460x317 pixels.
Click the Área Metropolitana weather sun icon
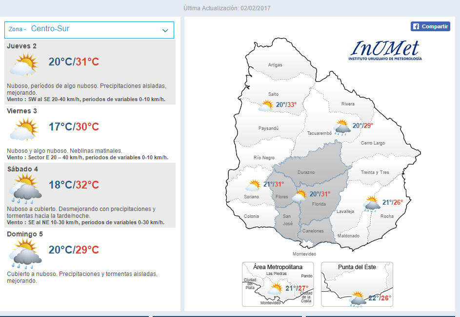click(x=275, y=289)
